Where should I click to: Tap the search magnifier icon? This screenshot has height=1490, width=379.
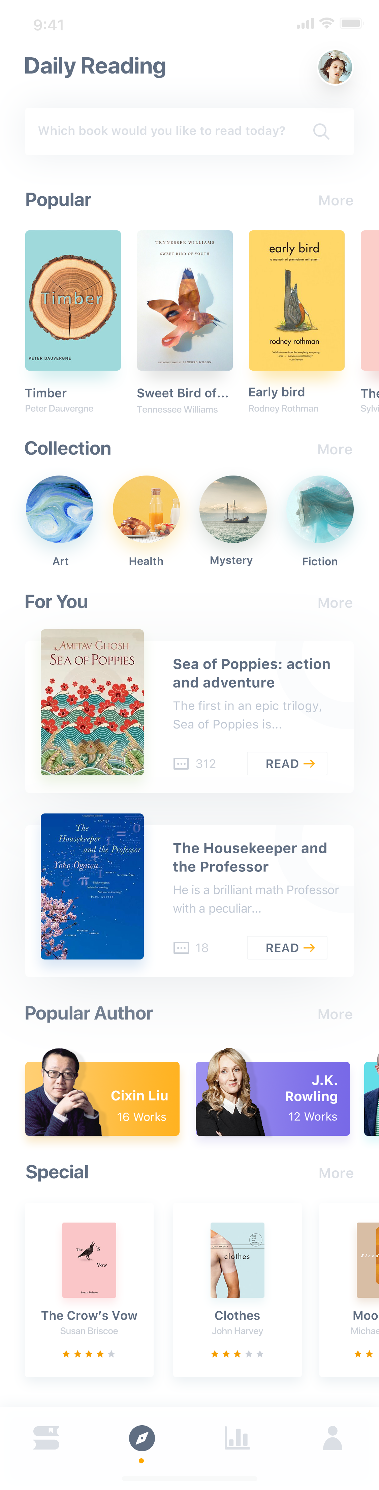321,131
